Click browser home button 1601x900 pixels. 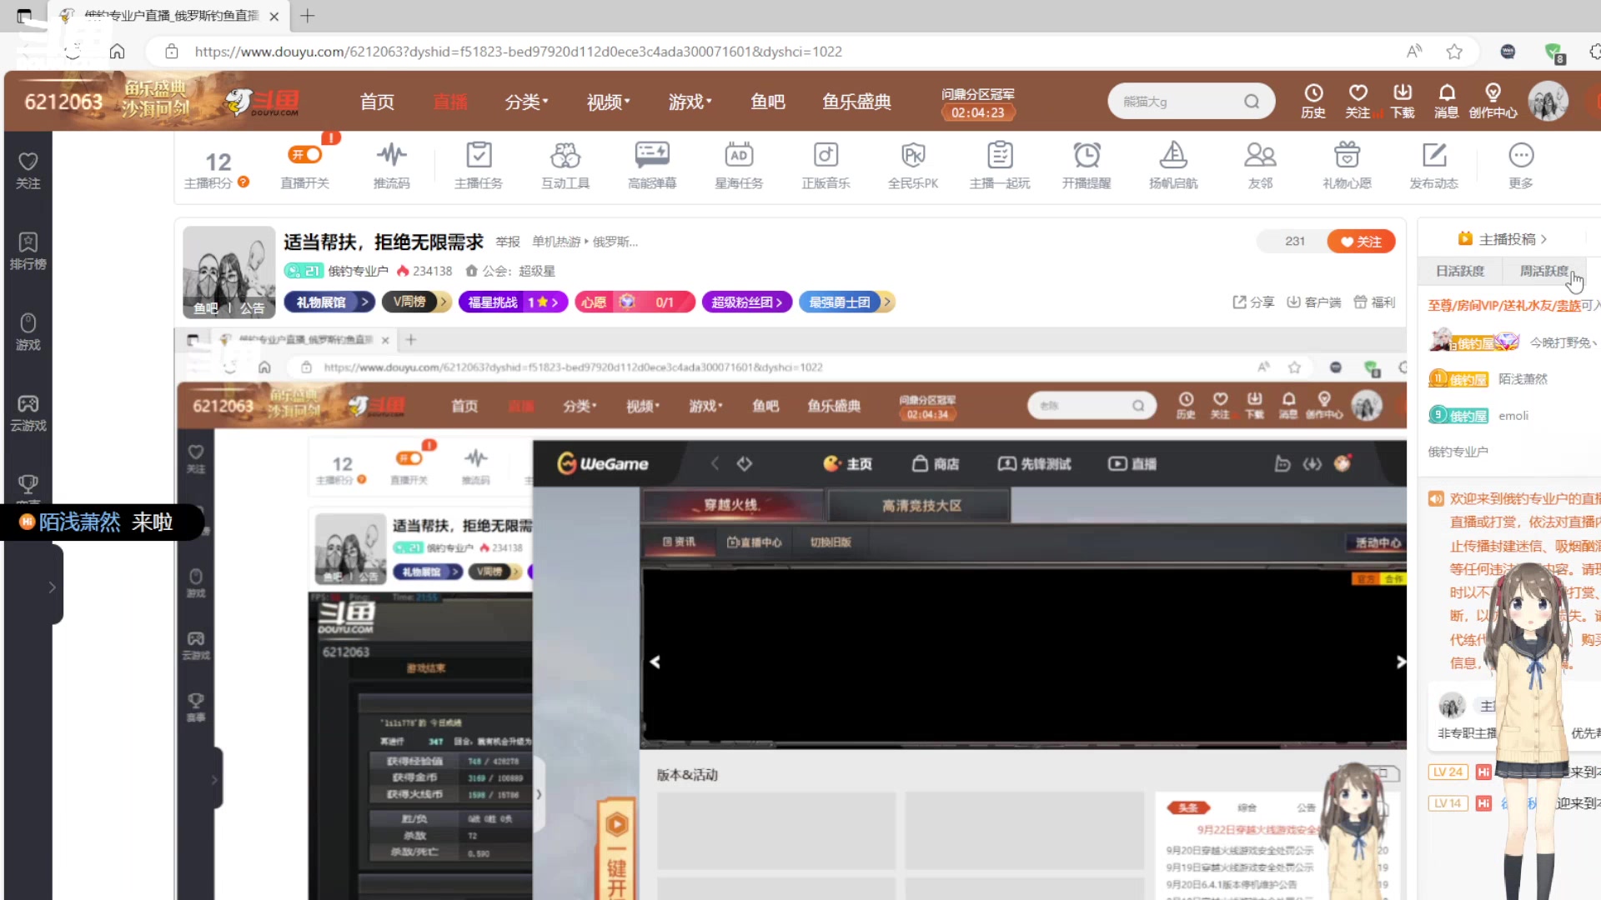coord(118,52)
